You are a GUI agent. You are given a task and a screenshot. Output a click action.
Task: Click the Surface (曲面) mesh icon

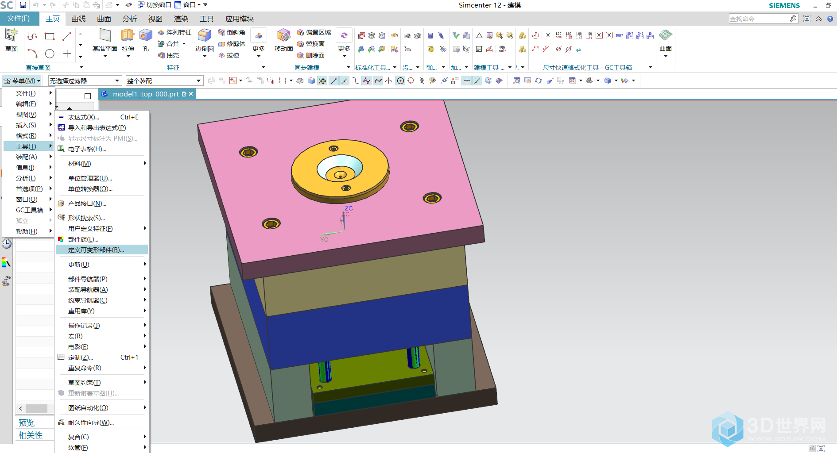pyautogui.click(x=666, y=35)
